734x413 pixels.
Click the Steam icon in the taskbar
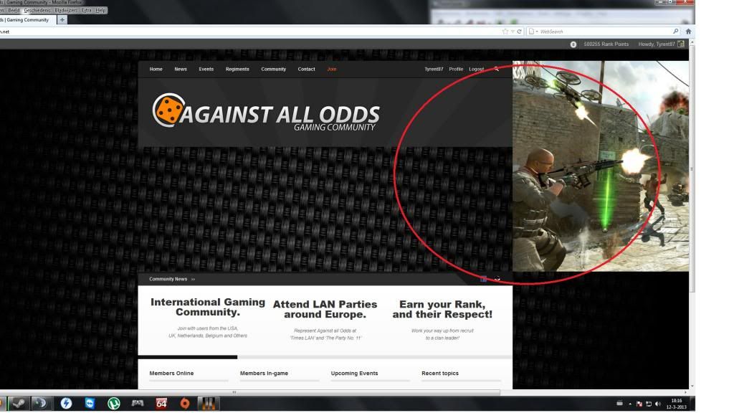click(18, 403)
